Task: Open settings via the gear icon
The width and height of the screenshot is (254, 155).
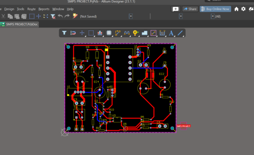Action: 243,9
